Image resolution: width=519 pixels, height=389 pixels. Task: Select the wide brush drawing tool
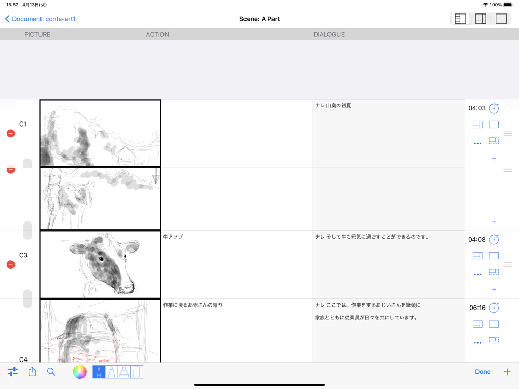pyautogui.click(x=124, y=372)
